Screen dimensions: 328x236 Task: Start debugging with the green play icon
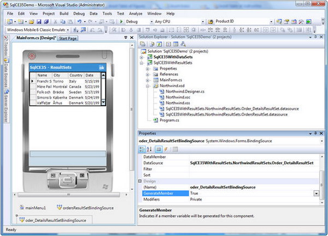[x=121, y=21]
